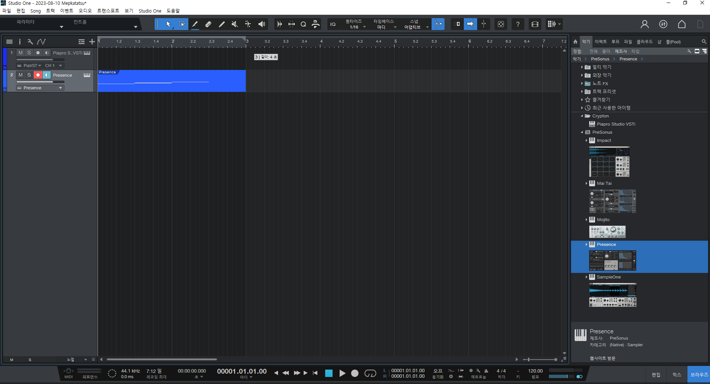Select the Mute tool
710x384 pixels.
click(x=235, y=24)
